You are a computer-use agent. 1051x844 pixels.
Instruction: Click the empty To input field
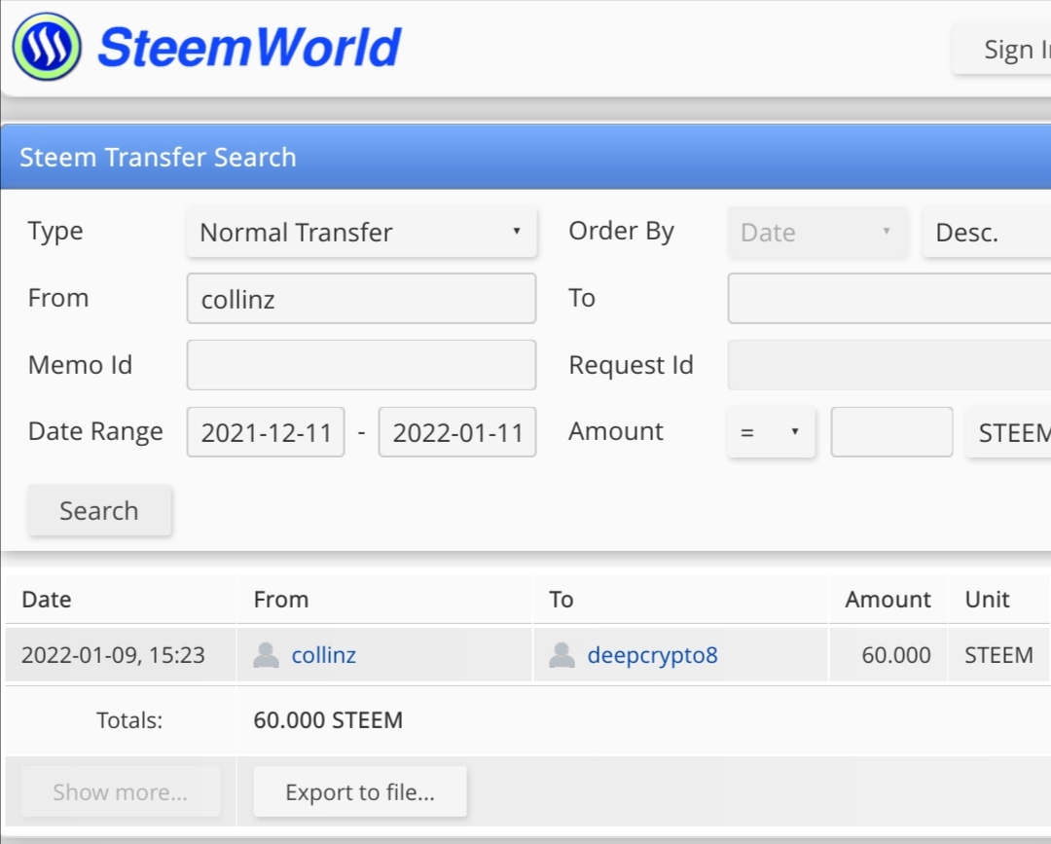pos(889,298)
